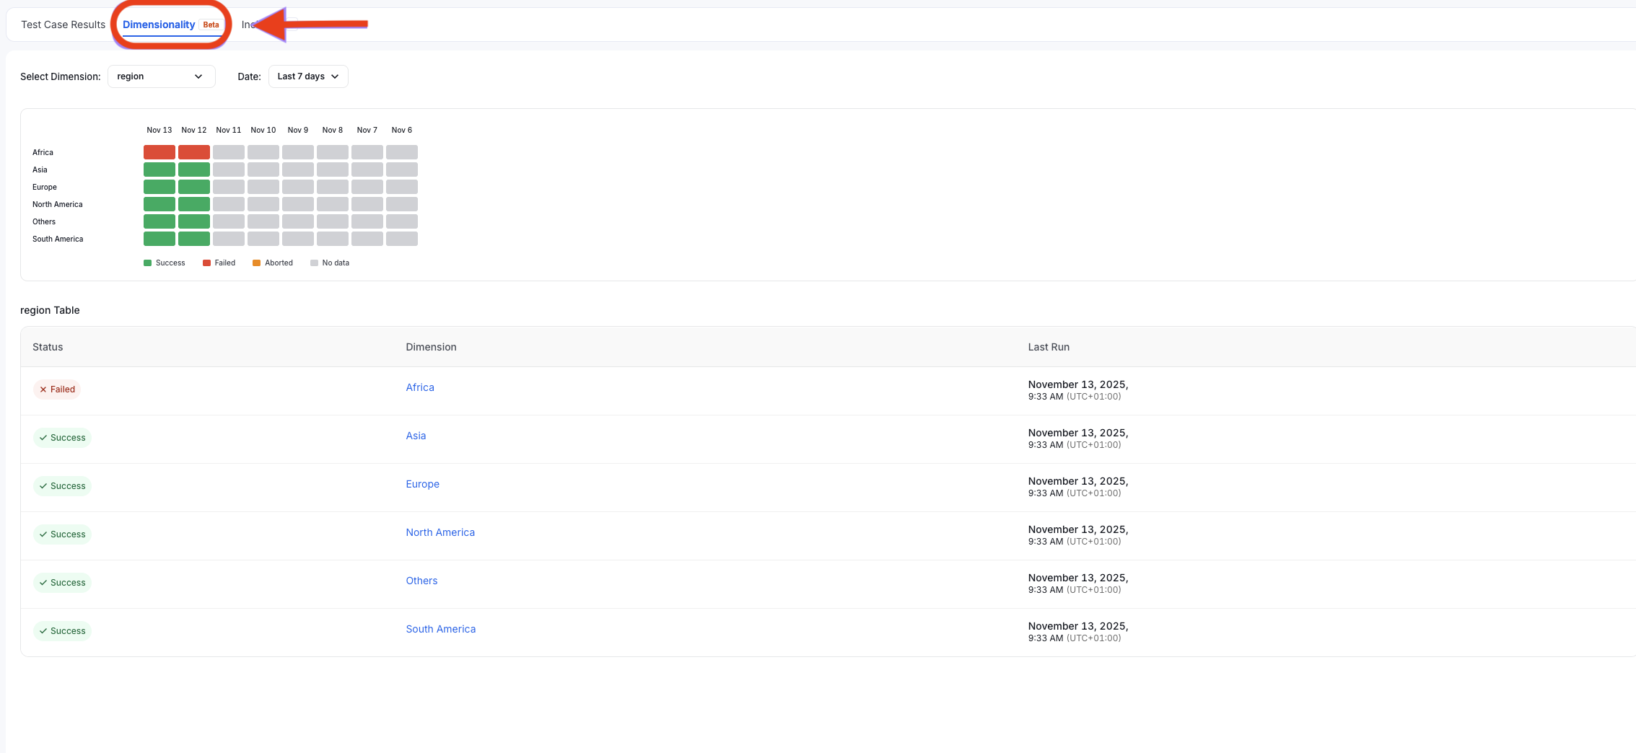
Task: Click the Success badge in North America row
Action: 62,534
